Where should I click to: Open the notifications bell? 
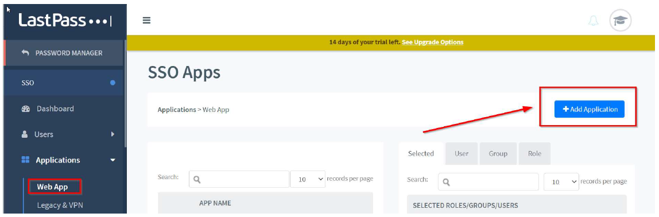pyautogui.click(x=593, y=21)
